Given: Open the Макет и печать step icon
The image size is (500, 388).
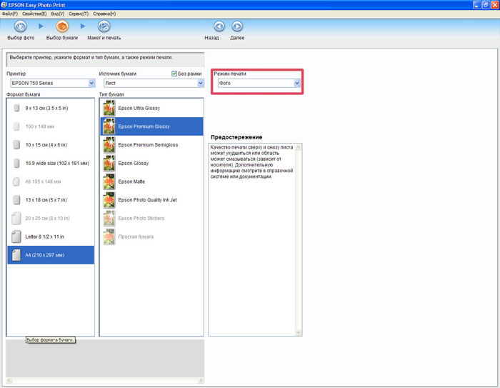Looking at the screenshot, I should pyautogui.click(x=104, y=26).
